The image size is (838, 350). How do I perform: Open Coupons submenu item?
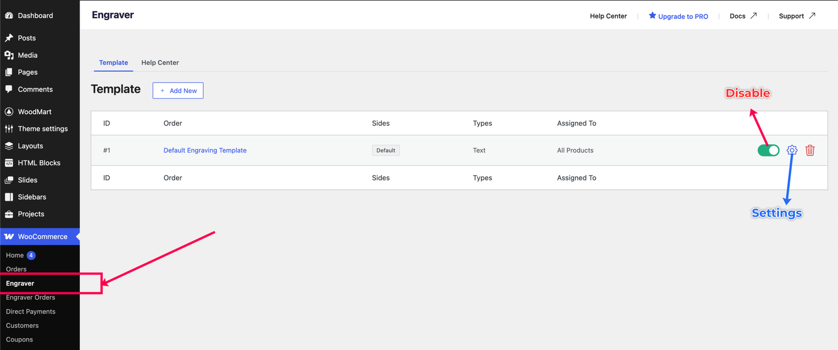[x=19, y=340]
